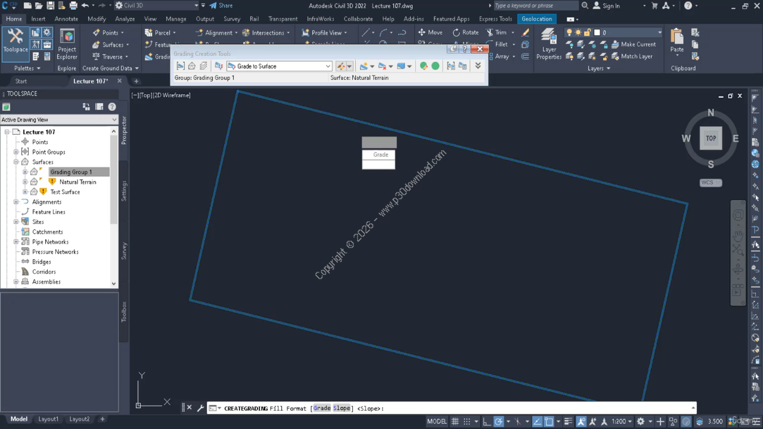This screenshot has width=763, height=429.
Task: Click the Set Grading Group icon
Action: [181, 66]
